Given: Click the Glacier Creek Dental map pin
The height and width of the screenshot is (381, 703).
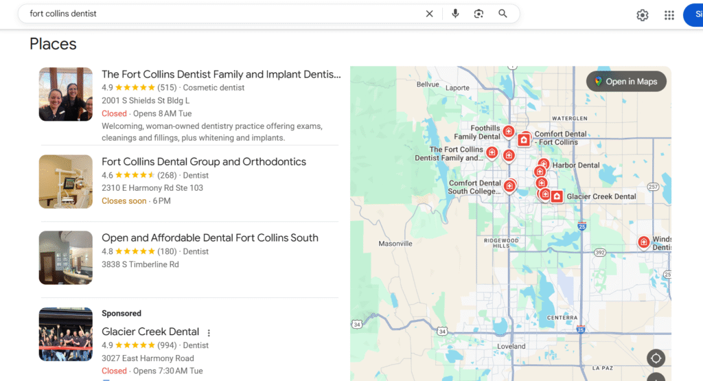Looking at the screenshot, I should coord(557,196).
